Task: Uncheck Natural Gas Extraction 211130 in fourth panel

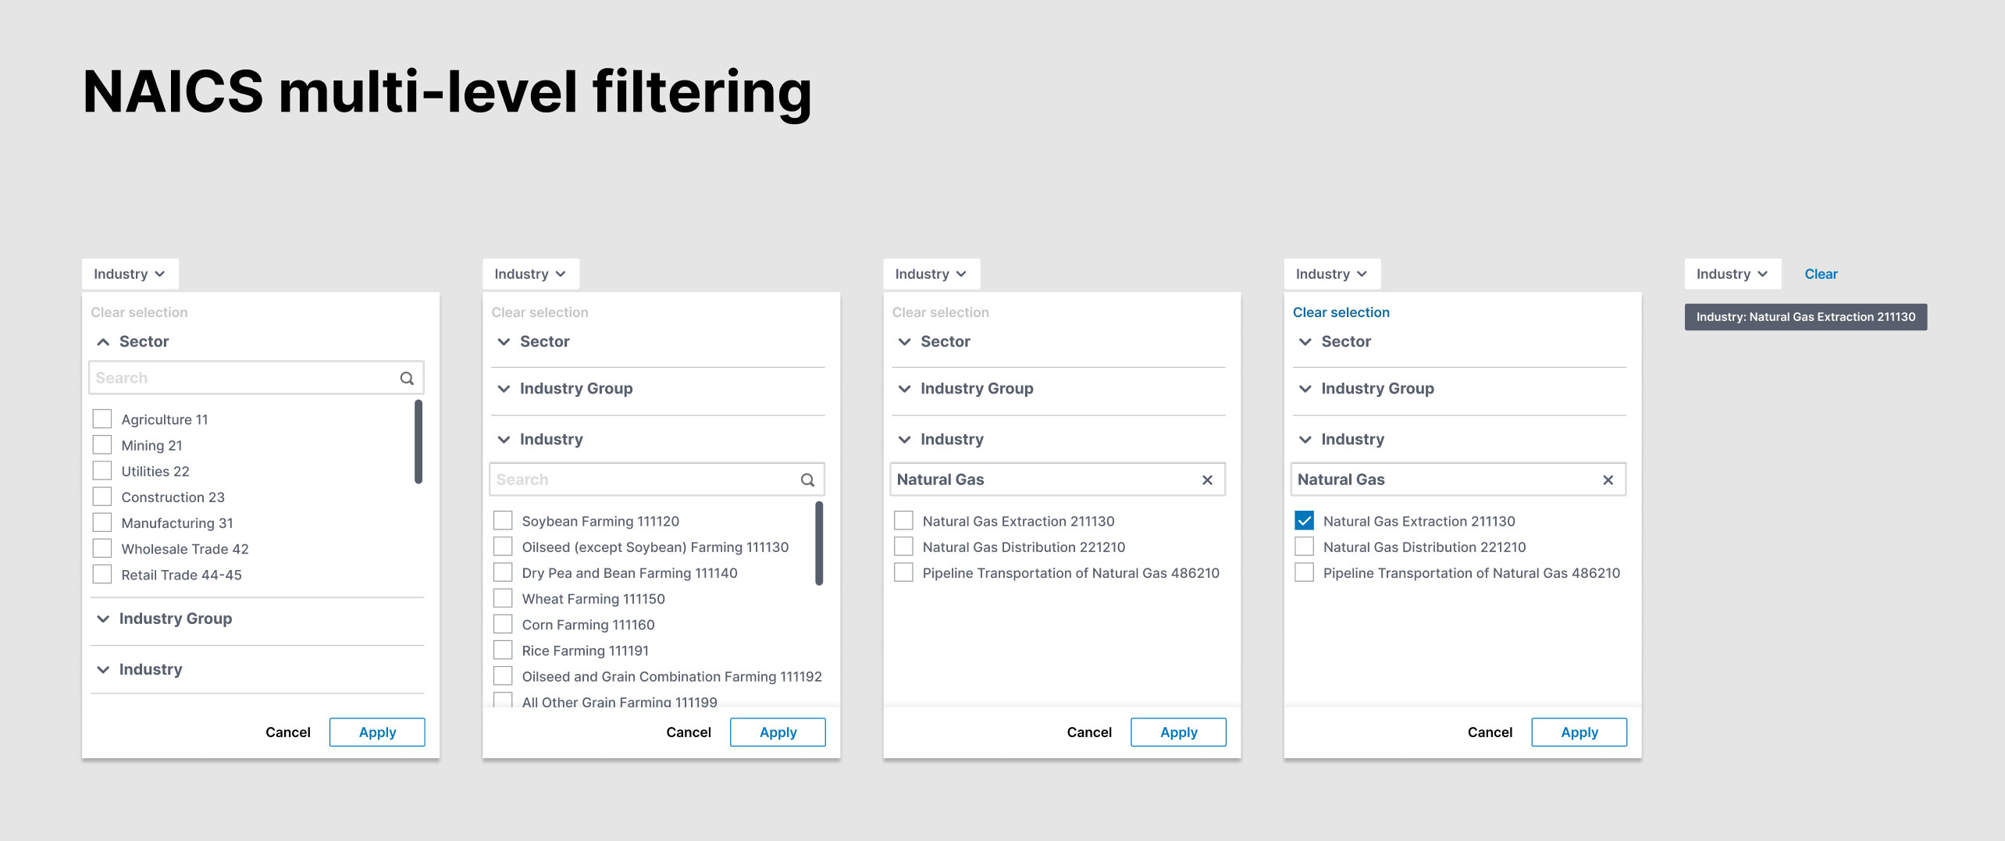Action: 1304,520
